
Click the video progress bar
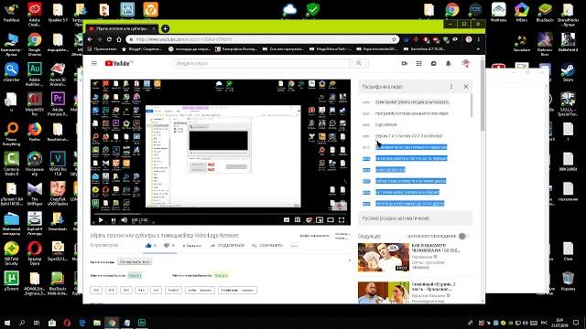221,214
